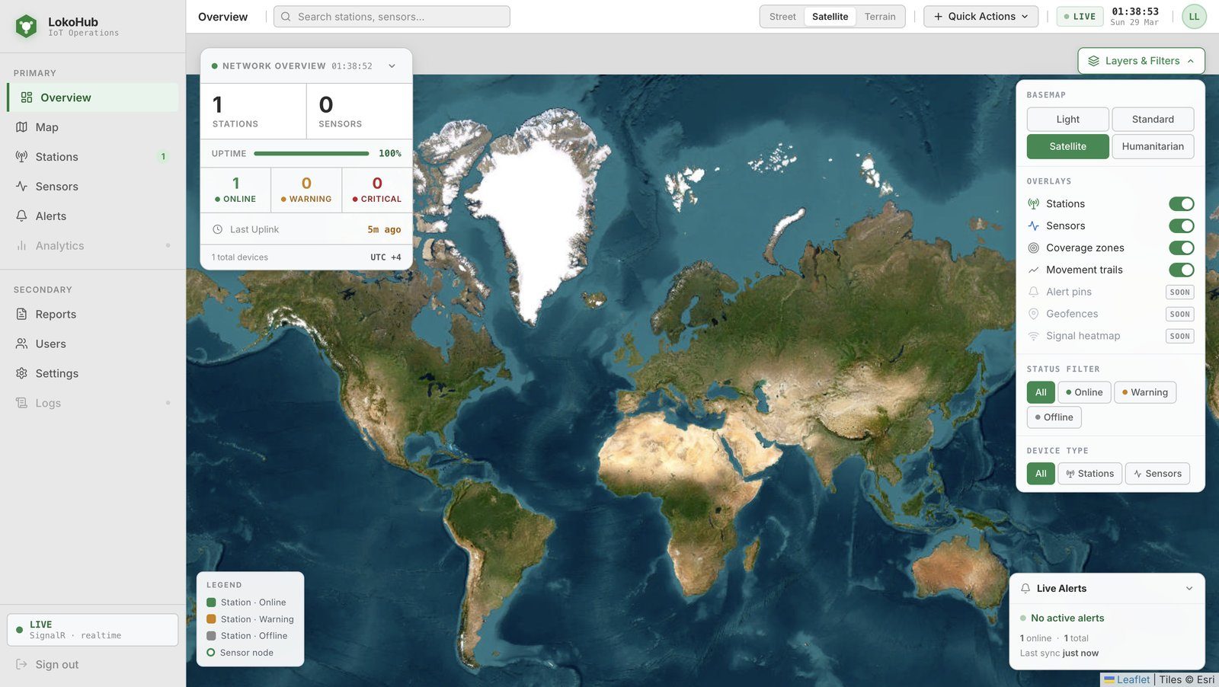
Task: Click the LIVE SignalR realtime status card
Action: pos(93,630)
